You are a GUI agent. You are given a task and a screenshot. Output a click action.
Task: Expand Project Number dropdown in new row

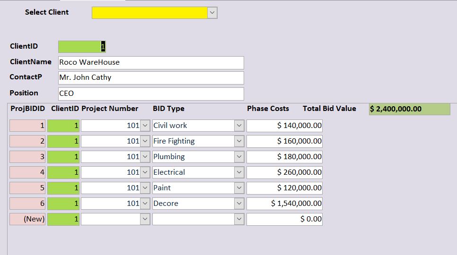coord(145,219)
